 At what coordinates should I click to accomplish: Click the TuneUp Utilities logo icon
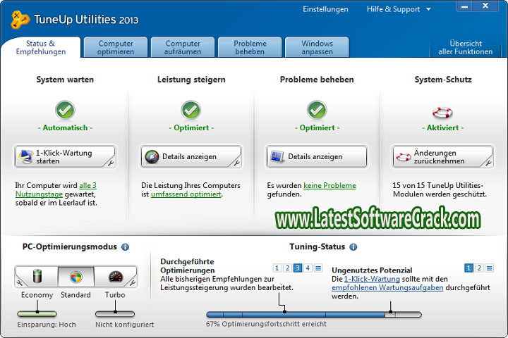pyautogui.click(x=20, y=20)
